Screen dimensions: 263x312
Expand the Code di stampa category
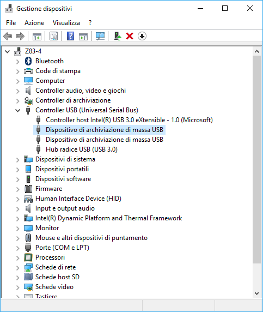click(17, 71)
